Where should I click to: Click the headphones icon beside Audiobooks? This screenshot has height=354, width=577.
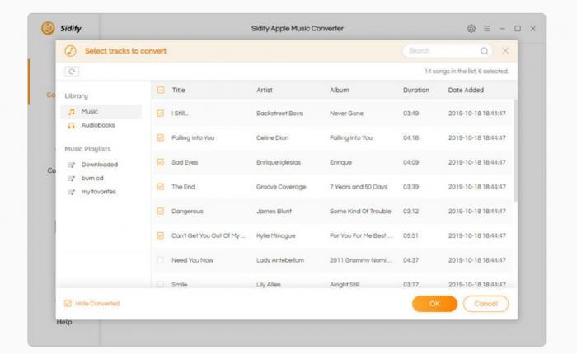tap(71, 126)
